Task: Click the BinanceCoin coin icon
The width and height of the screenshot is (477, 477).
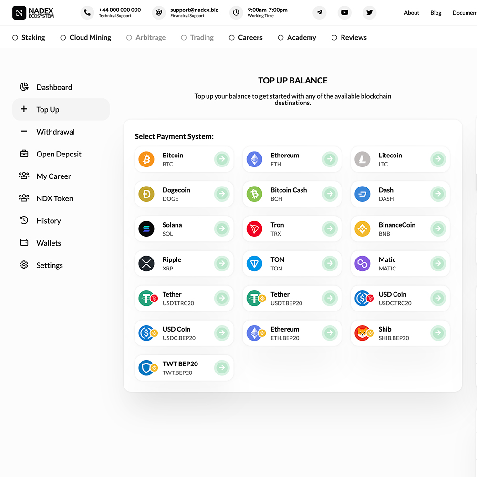Action: [363, 229]
